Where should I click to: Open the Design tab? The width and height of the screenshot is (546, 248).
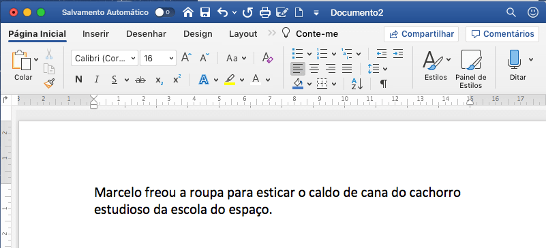[x=198, y=34]
